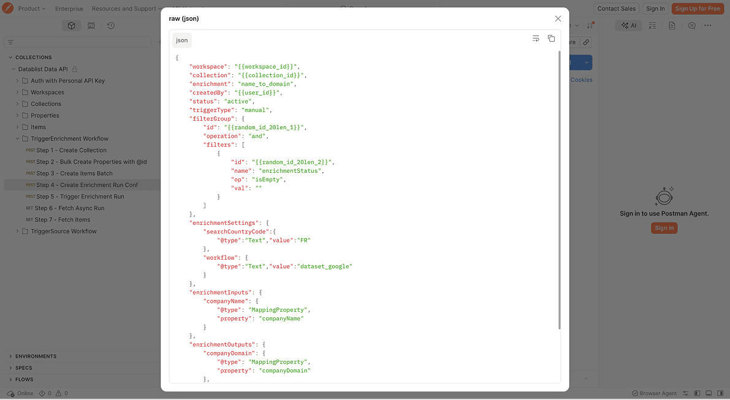The height and width of the screenshot is (400, 730).
Task: Open the comments speech bubble icon
Action: [692, 26]
